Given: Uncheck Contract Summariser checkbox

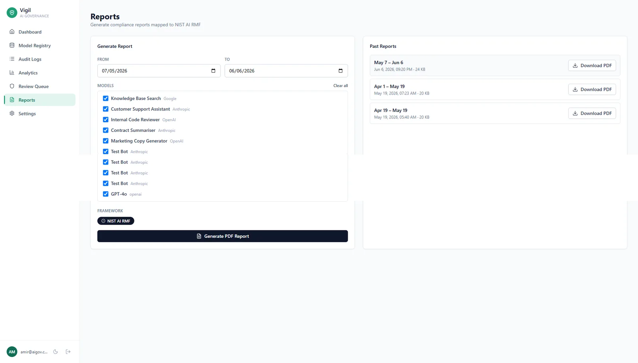Looking at the screenshot, I should coord(106,130).
